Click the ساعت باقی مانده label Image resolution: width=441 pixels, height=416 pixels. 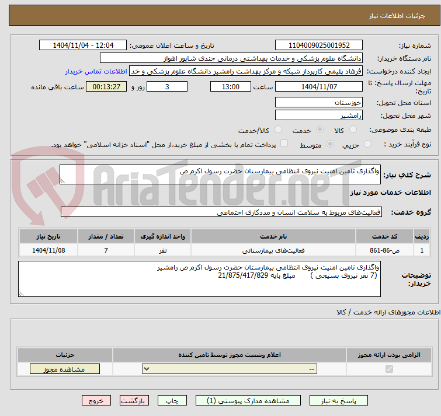57,87
